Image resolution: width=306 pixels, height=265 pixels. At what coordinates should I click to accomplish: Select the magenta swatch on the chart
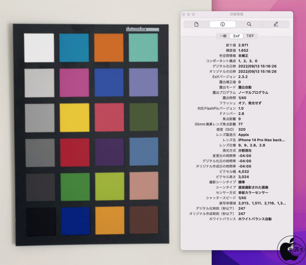click(x=74, y=82)
